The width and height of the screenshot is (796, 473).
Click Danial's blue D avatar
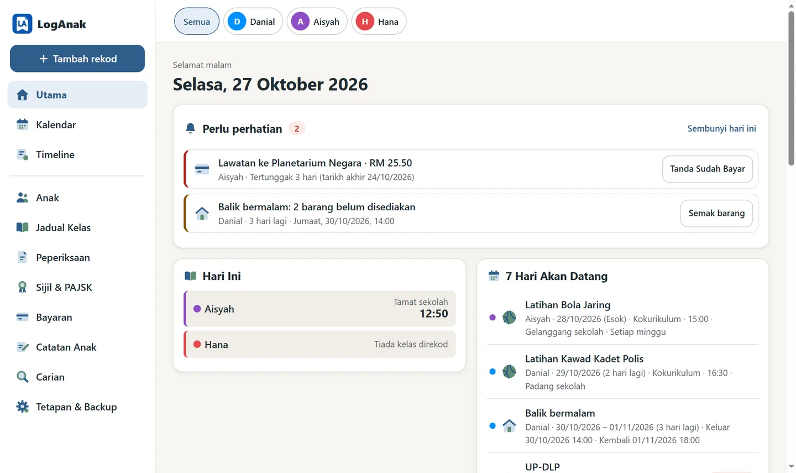pos(237,22)
